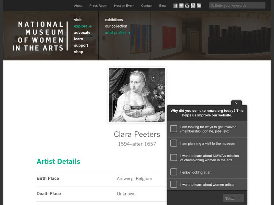The width and height of the screenshot is (274, 205).
Task: Check 'learn about NMWA's mission' box
Action: click(174, 158)
